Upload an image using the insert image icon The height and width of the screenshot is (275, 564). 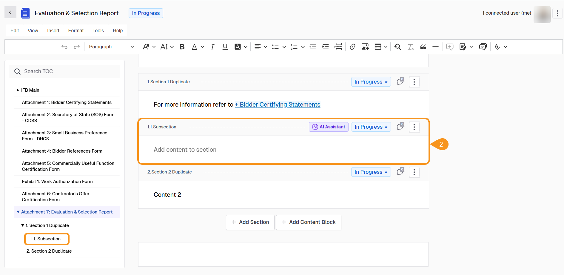point(365,47)
